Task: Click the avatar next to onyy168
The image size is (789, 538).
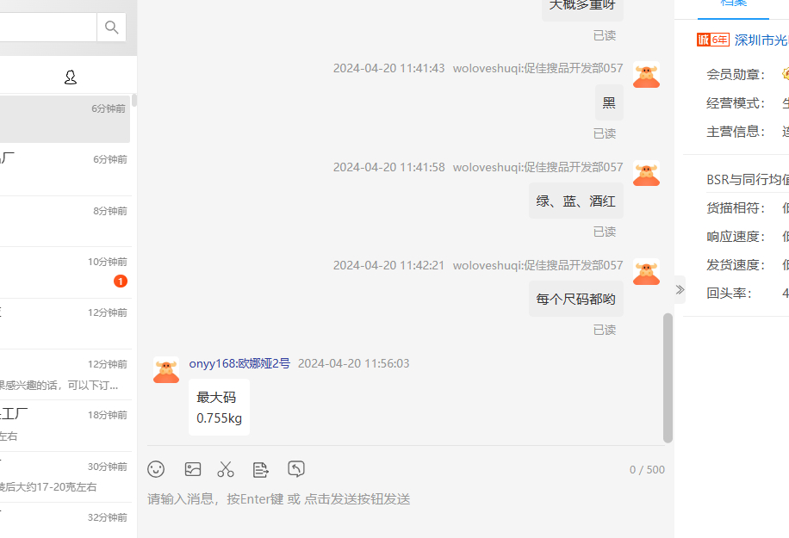Action: [166, 370]
